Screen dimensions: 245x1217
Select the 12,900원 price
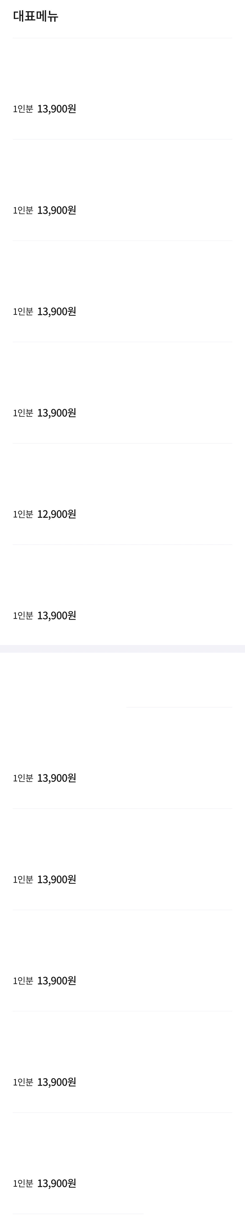[57, 514]
